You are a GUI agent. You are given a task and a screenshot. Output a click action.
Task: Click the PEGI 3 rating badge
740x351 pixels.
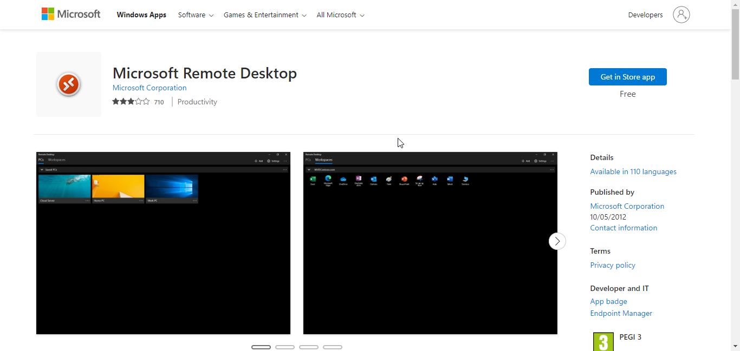603,342
